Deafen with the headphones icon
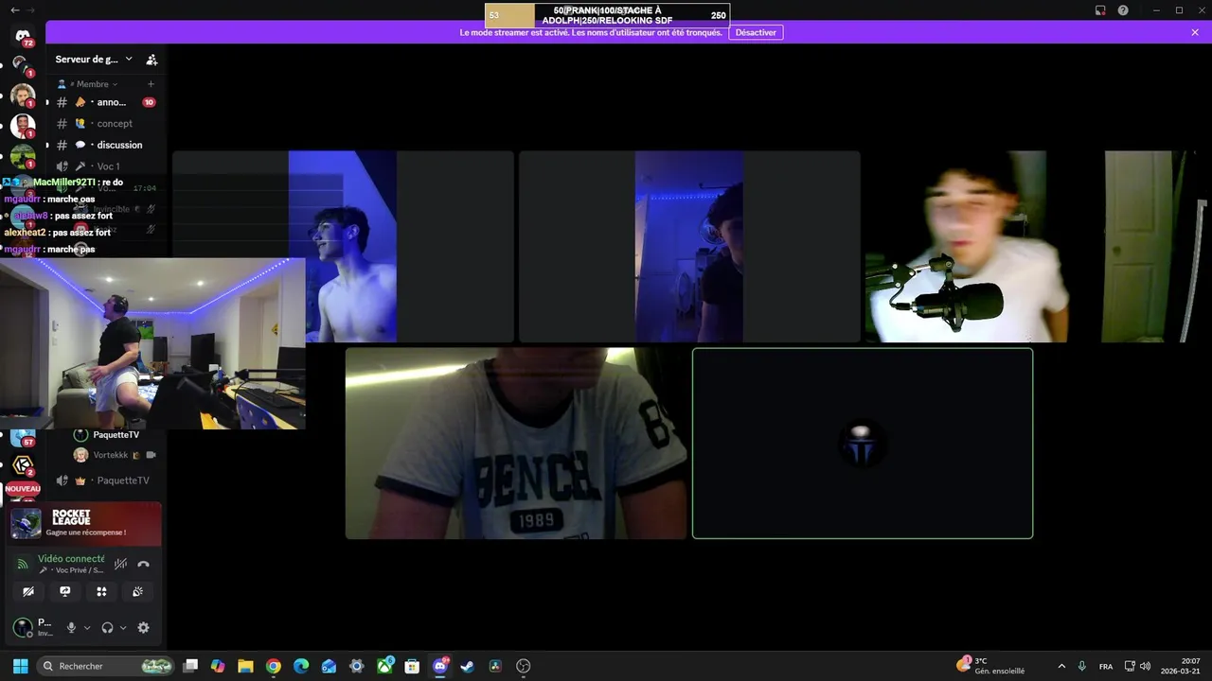Screen dimensions: 1212x681 click(x=107, y=627)
